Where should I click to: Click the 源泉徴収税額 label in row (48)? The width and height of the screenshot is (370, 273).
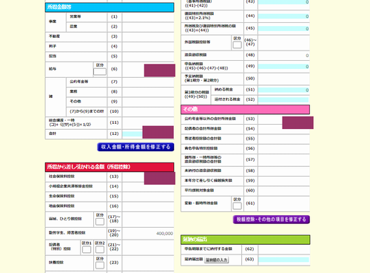[195, 55]
